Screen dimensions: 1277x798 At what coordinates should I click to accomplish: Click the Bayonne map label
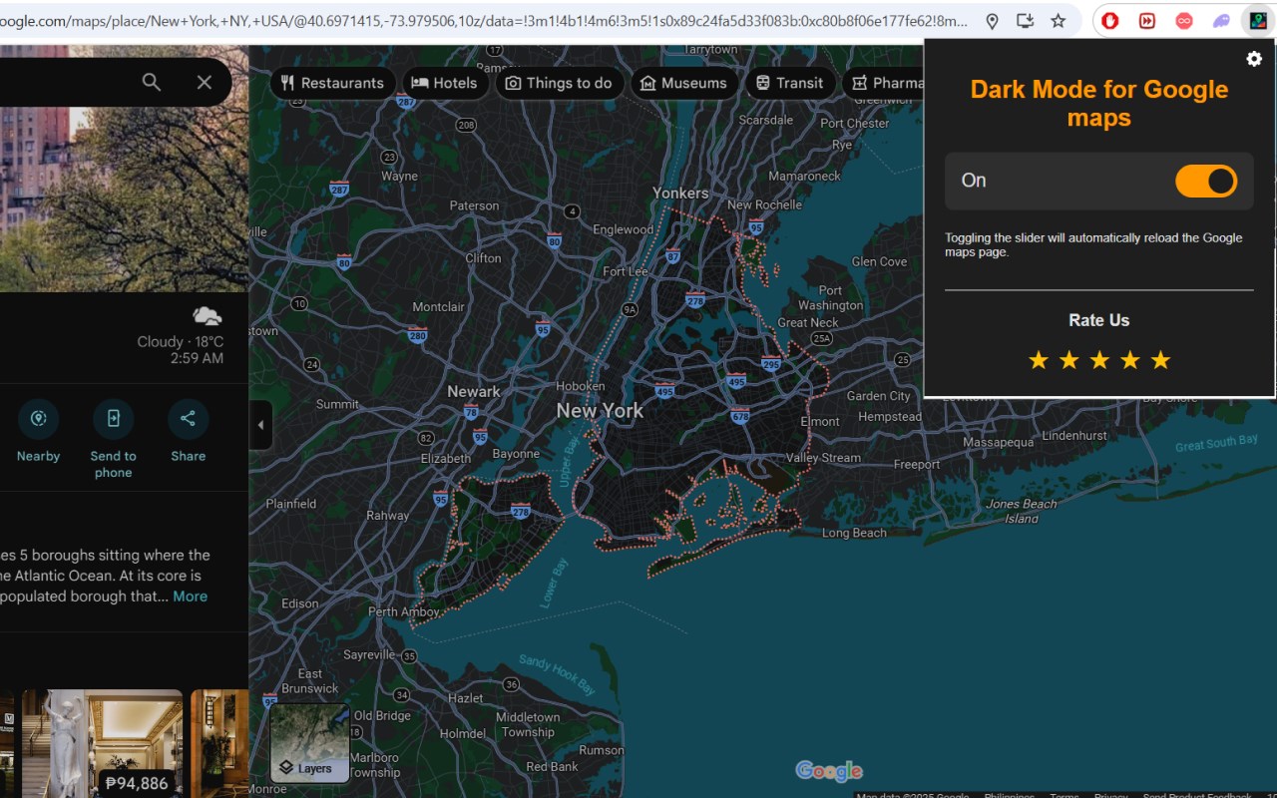coord(516,454)
